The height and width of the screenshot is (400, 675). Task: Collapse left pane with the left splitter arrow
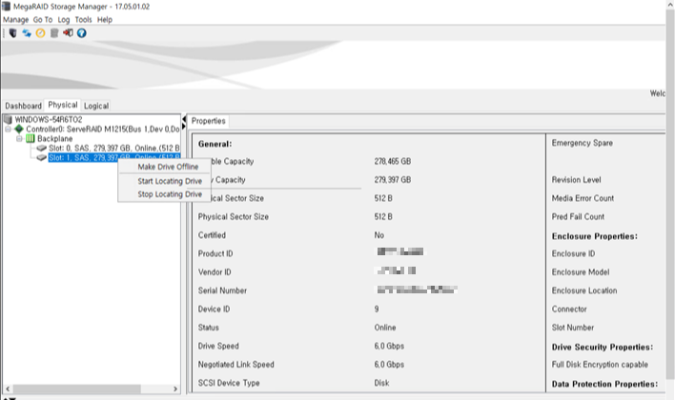(x=184, y=119)
